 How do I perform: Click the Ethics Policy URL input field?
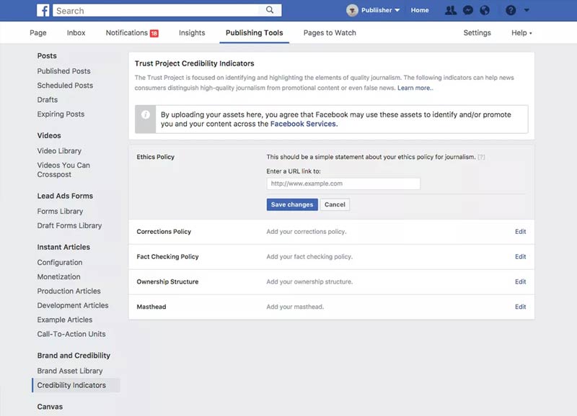tap(343, 184)
